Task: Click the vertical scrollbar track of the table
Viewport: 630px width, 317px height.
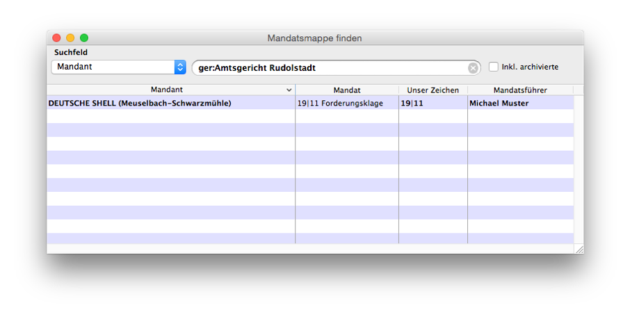Action: (x=579, y=170)
